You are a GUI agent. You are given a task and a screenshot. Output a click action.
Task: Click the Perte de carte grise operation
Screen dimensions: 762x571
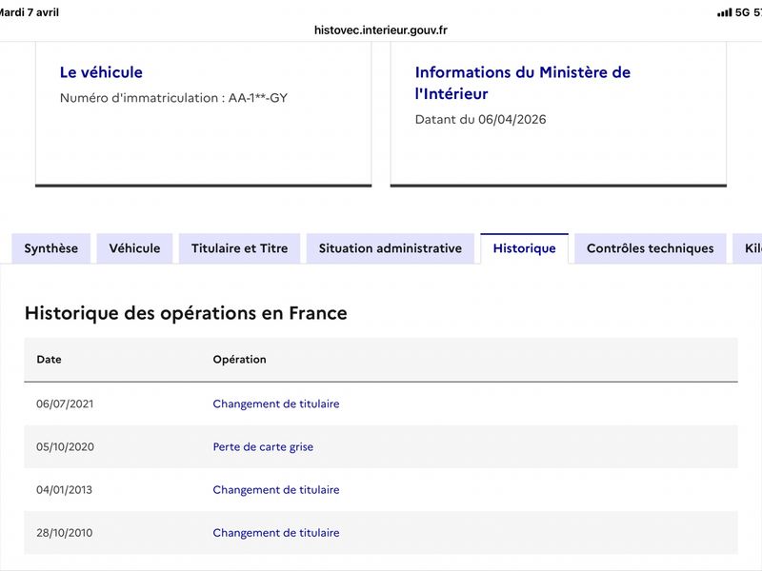263,446
